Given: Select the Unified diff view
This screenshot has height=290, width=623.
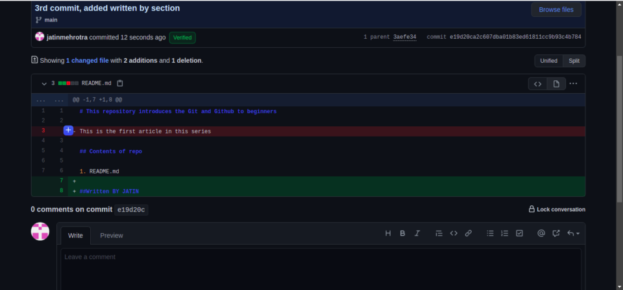Looking at the screenshot, I should (x=549, y=61).
